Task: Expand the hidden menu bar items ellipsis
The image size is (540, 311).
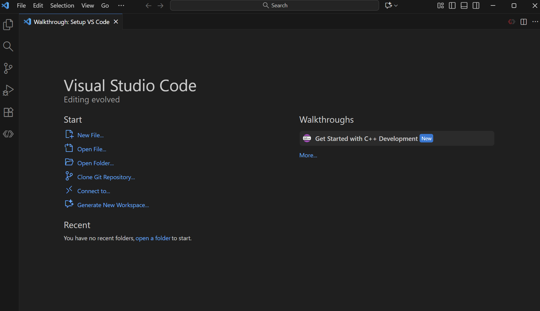Action: tap(121, 5)
